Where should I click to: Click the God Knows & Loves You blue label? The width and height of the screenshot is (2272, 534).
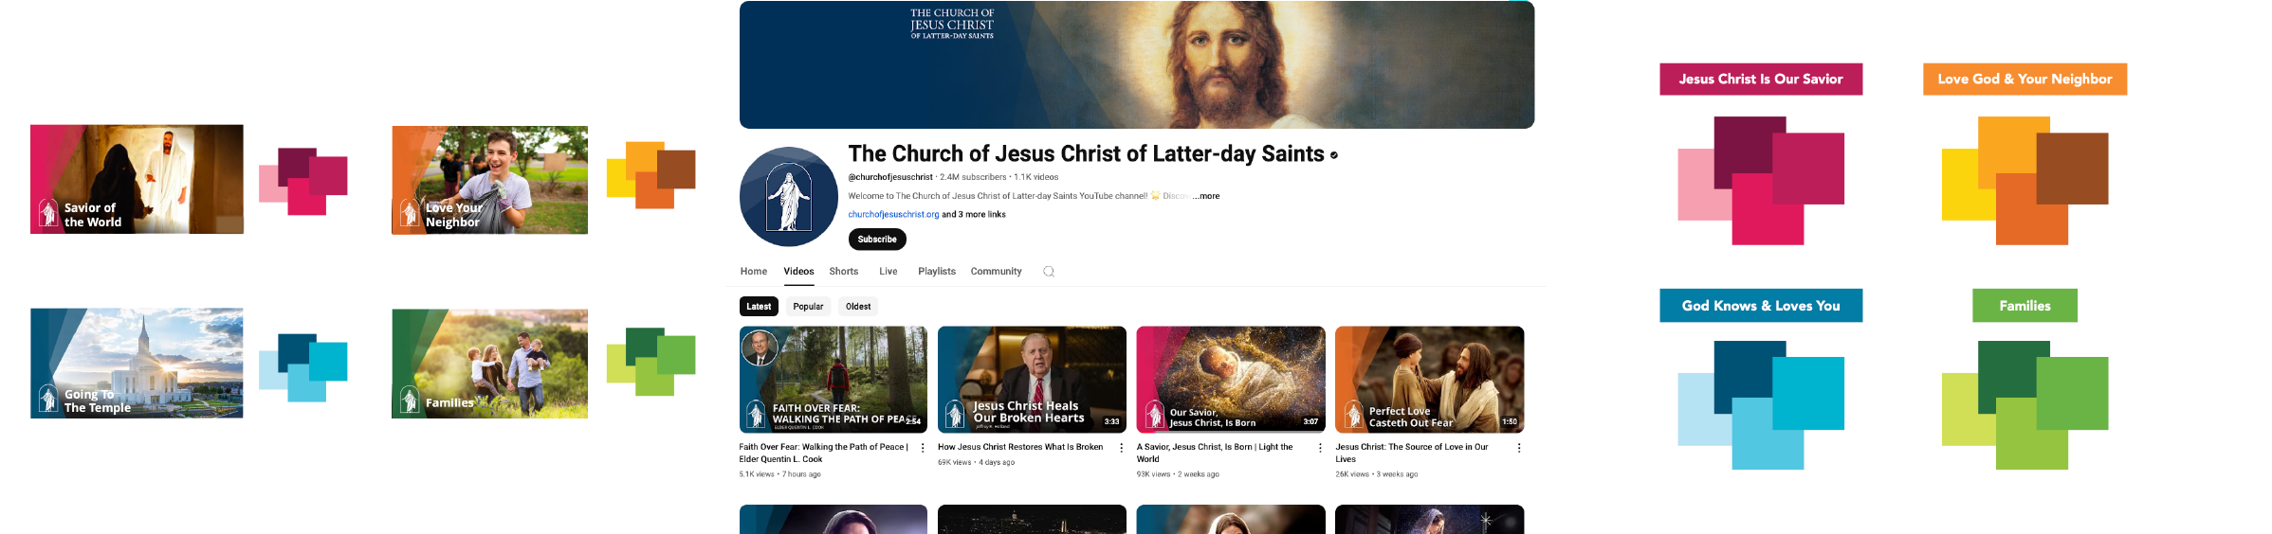pyautogui.click(x=1761, y=306)
